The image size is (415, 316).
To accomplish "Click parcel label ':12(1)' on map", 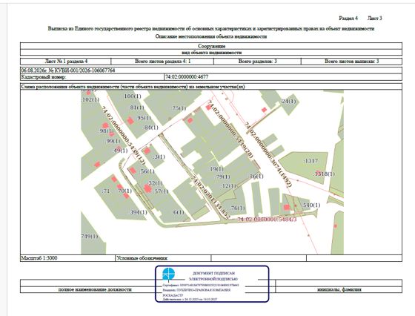I will [x=229, y=186].
